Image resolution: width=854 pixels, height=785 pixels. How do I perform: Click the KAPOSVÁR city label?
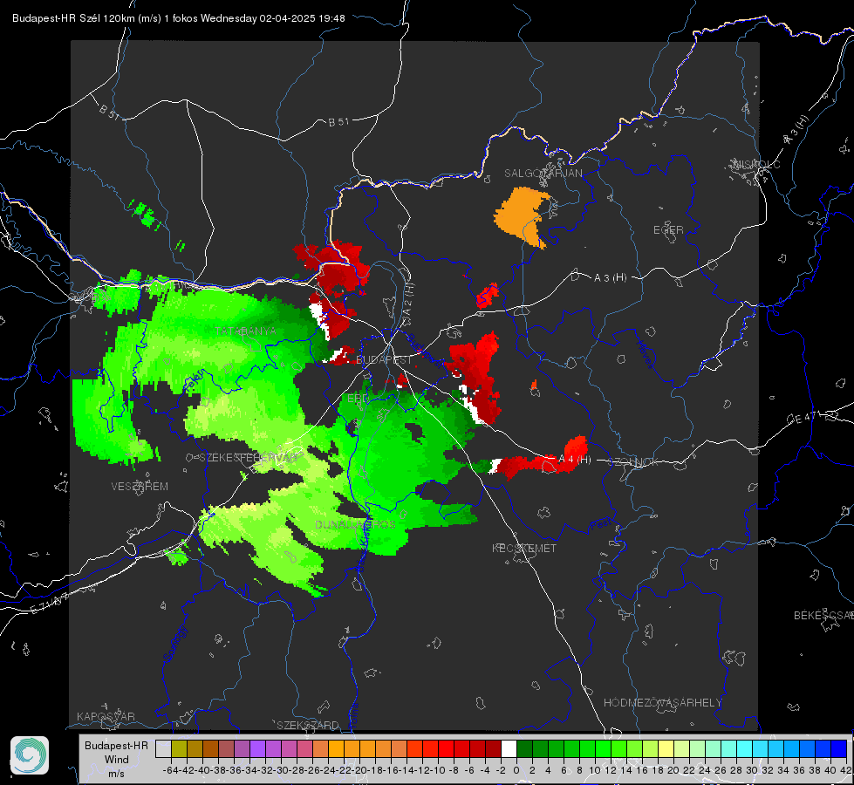106,716
